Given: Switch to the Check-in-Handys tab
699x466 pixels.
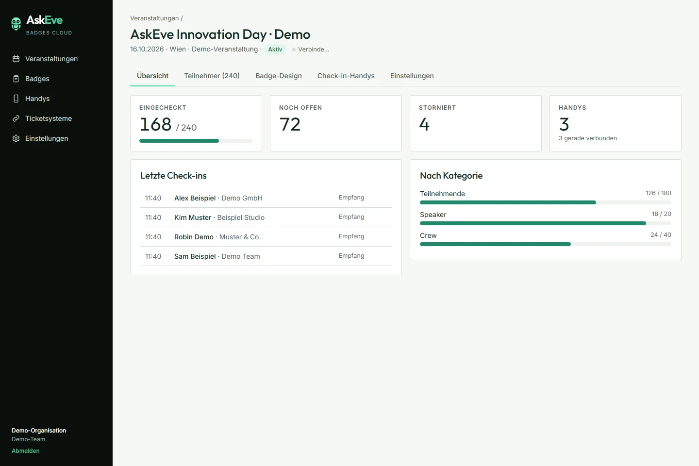Looking at the screenshot, I should [x=346, y=76].
